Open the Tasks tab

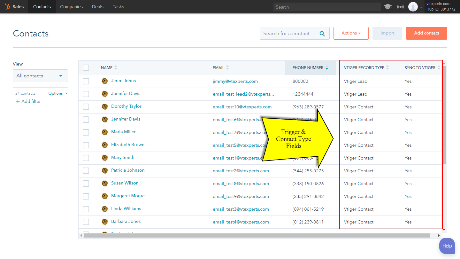click(x=118, y=7)
